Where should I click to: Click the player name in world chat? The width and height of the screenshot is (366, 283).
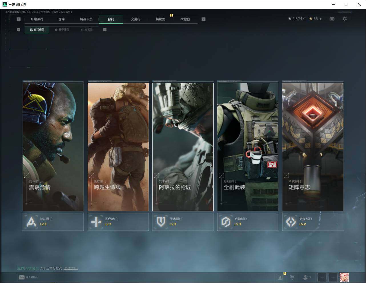pyautogui.click(x=32, y=268)
